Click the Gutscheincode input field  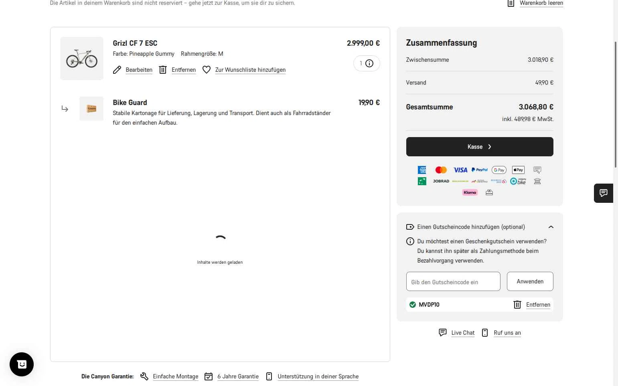tap(453, 281)
